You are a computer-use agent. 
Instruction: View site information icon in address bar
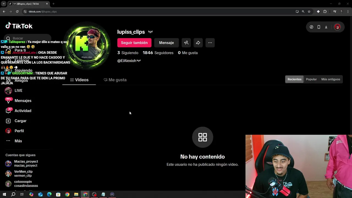[x=25, y=12]
